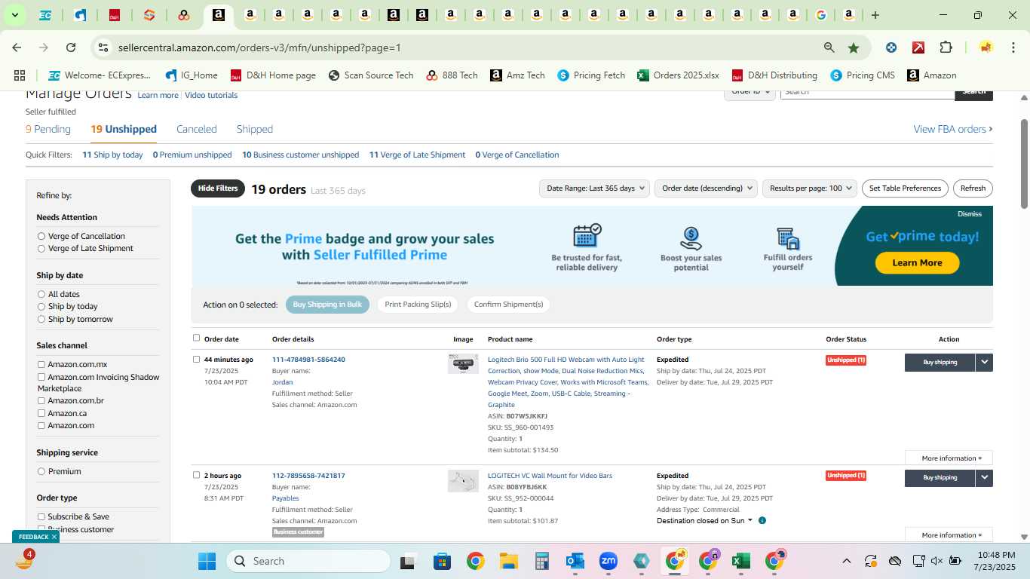Open File Explorer from the taskbar

(509, 561)
